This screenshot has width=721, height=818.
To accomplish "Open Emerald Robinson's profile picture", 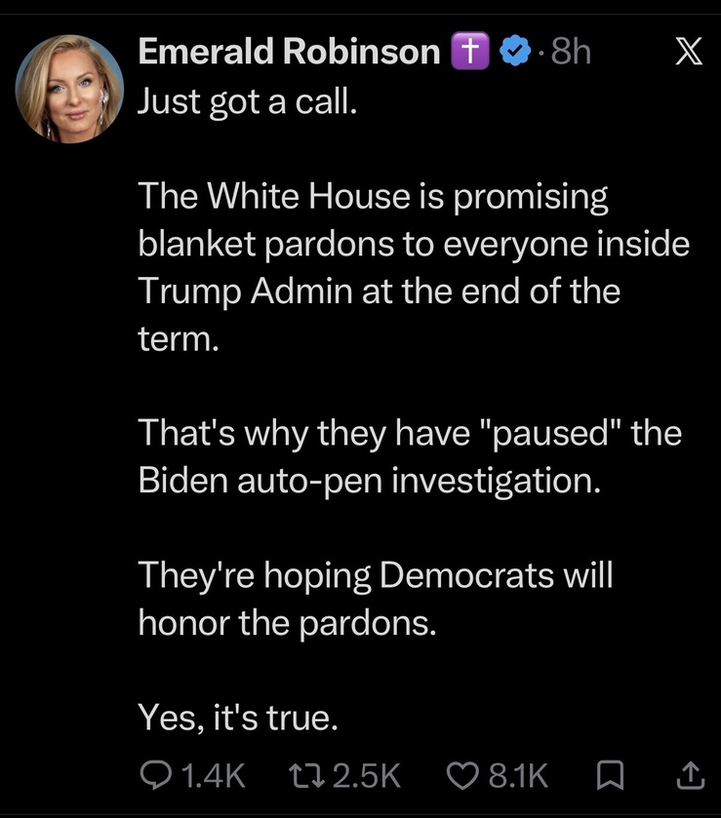I will click(x=70, y=89).
